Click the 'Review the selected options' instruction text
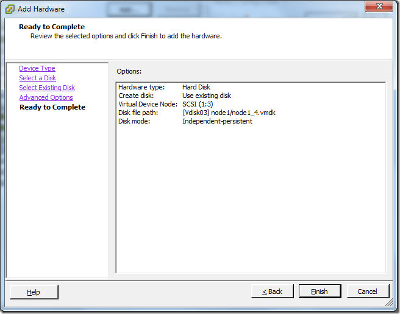 126,36
